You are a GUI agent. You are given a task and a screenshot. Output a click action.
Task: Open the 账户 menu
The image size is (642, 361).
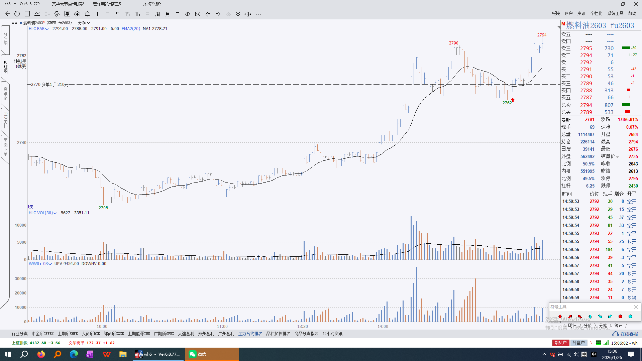tap(568, 13)
